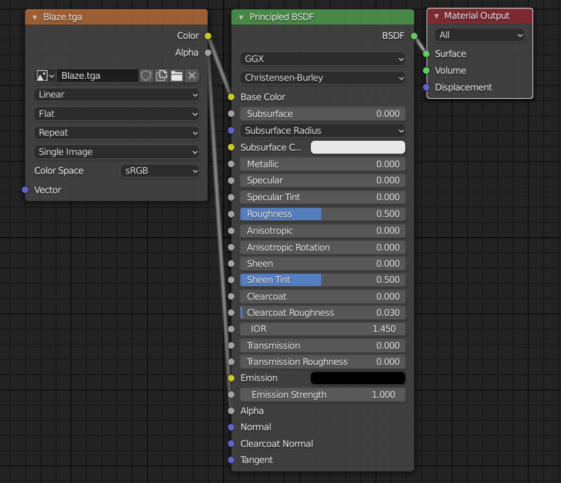
Task: Click the Specular Tint value field
Action: (323, 198)
